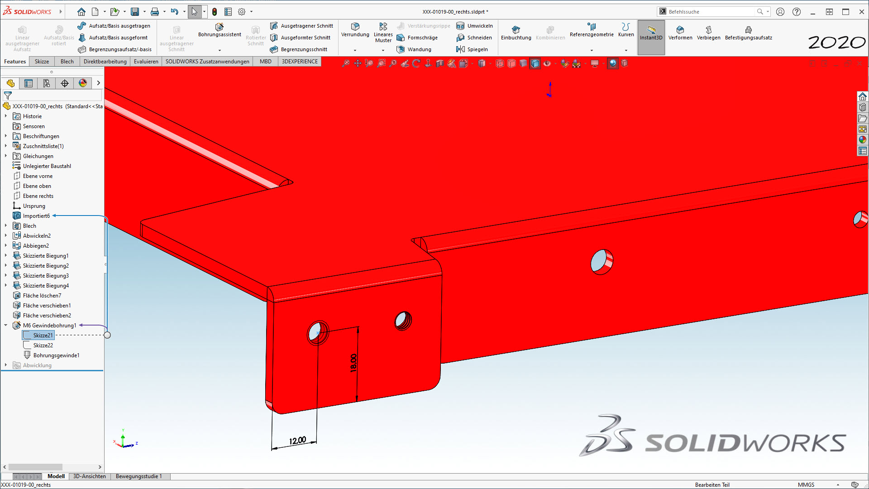Switch to the Skizze ribbon tab
The width and height of the screenshot is (869, 489).
42,62
